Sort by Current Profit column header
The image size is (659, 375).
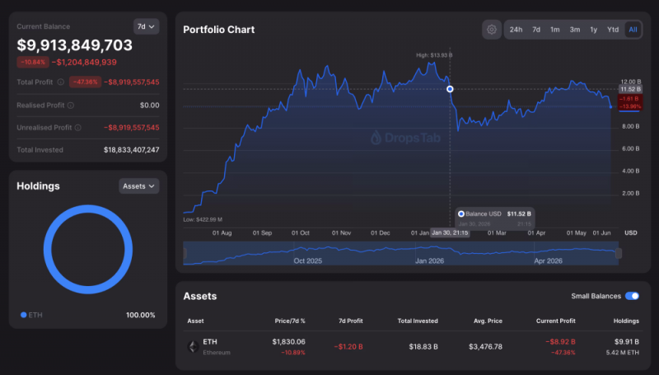(555, 321)
